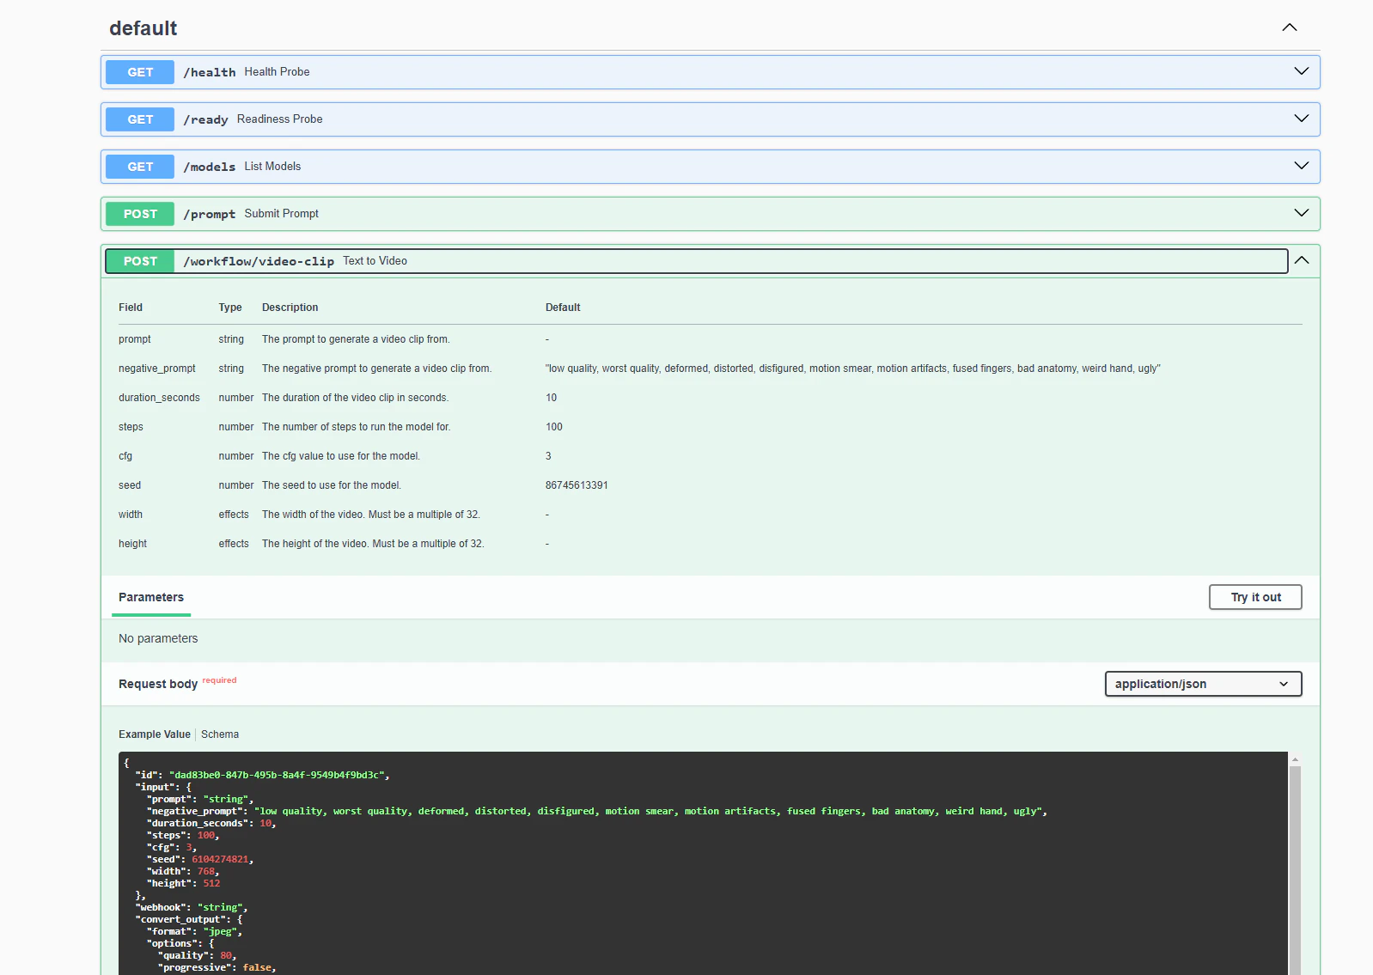This screenshot has width=1373, height=975.
Task: Switch to the Schema tab
Action: pos(220,734)
